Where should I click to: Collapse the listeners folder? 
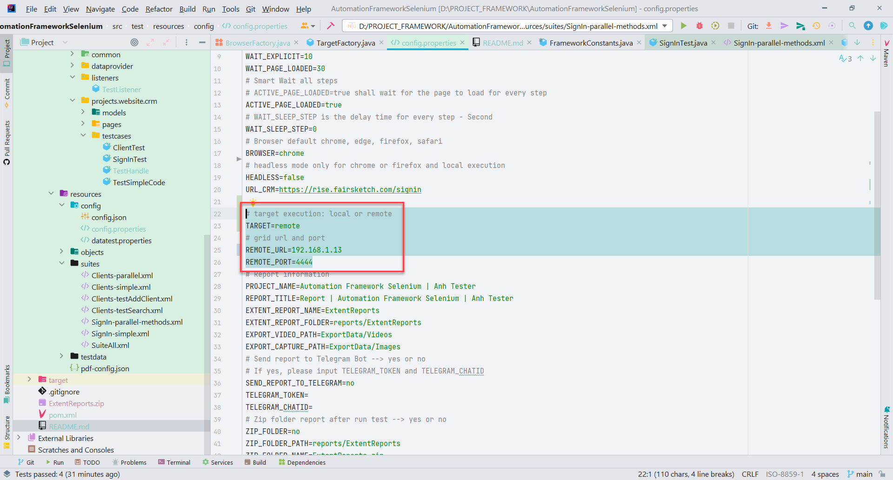[73, 77]
